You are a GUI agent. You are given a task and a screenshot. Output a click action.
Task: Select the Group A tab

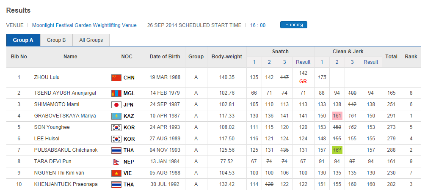coord(23,40)
